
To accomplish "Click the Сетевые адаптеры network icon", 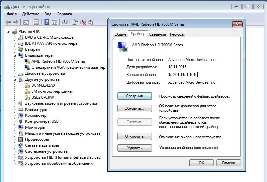I will click(21, 145).
